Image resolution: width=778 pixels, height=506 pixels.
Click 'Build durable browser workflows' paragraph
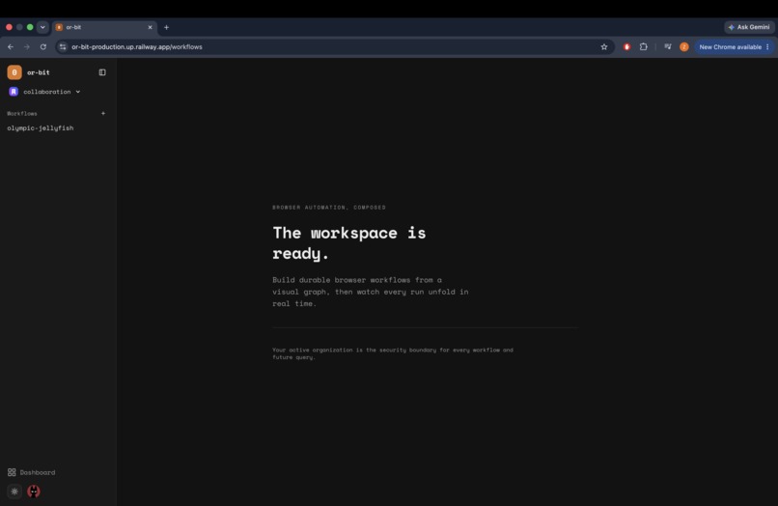tap(370, 292)
